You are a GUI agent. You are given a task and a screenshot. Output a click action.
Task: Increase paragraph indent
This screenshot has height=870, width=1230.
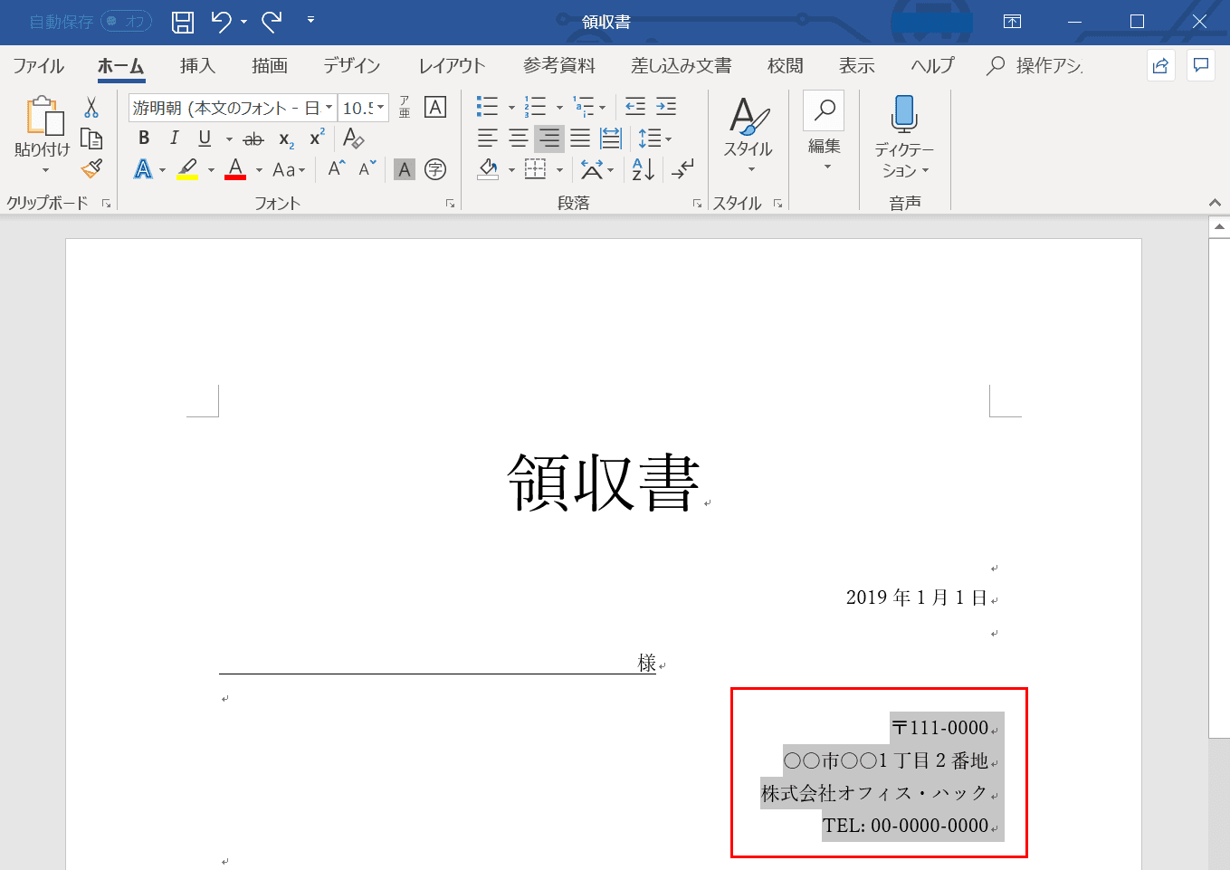[666, 107]
